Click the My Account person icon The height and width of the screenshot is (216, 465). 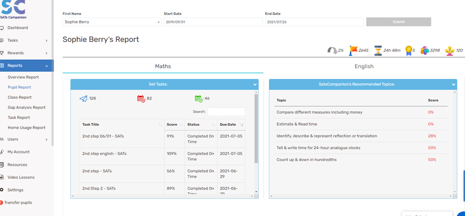1,152
